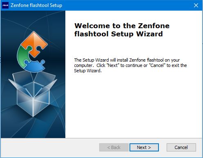
Task: Continue setup with the Next button
Action: [x=144, y=147]
